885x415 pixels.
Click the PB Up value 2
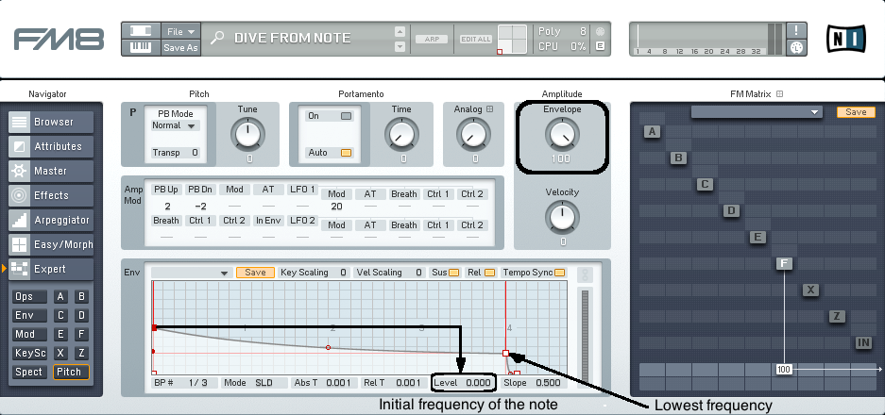point(167,207)
